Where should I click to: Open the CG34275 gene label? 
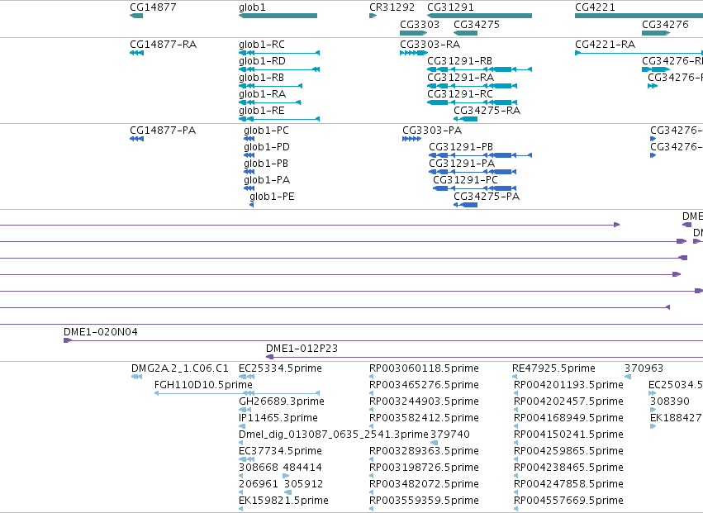(477, 24)
